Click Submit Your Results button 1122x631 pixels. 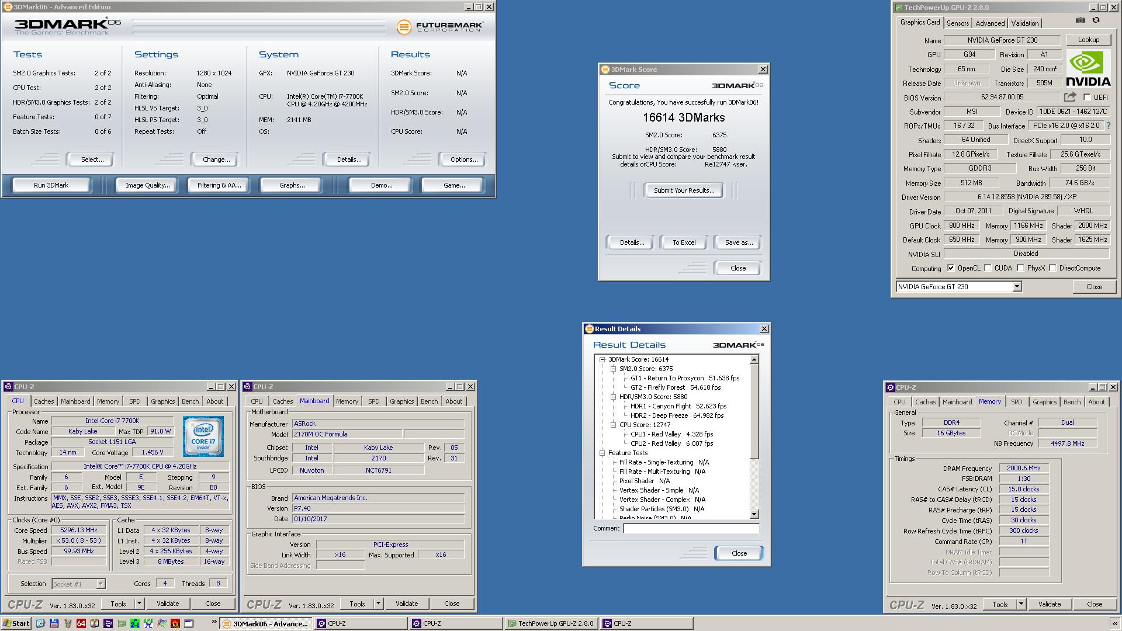pos(684,190)
